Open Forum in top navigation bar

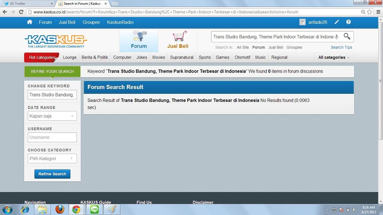point(45,22)
